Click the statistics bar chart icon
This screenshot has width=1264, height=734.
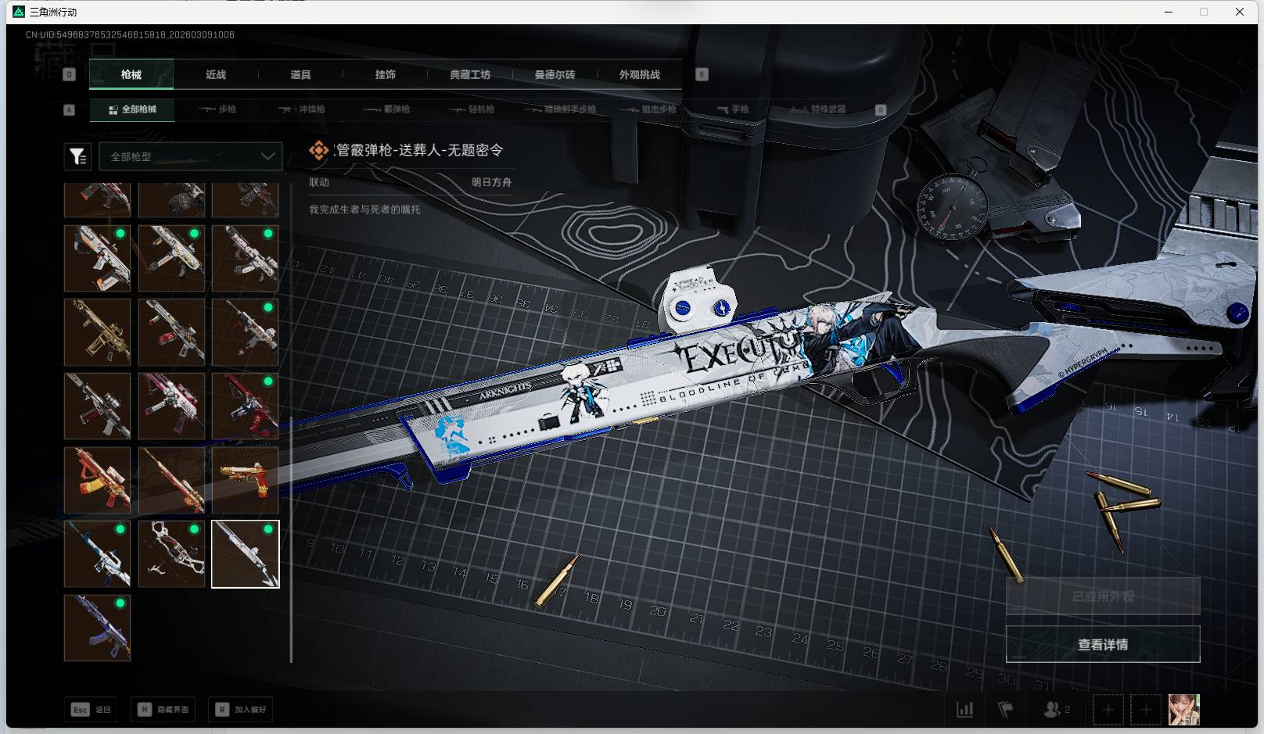coord(965,710)
